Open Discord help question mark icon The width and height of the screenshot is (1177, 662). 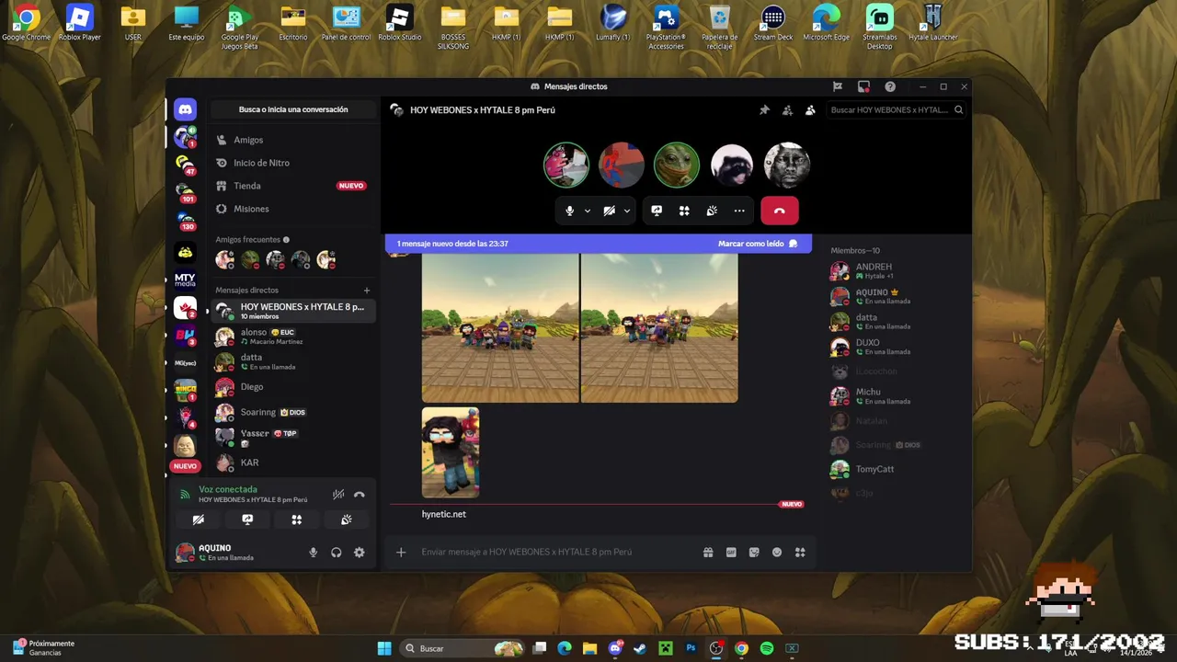[x=890, y=86]
